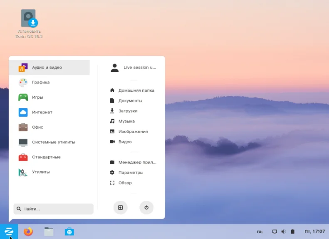Select the Аудио и видео category
329x239 pixels.
tap(49, 67)
